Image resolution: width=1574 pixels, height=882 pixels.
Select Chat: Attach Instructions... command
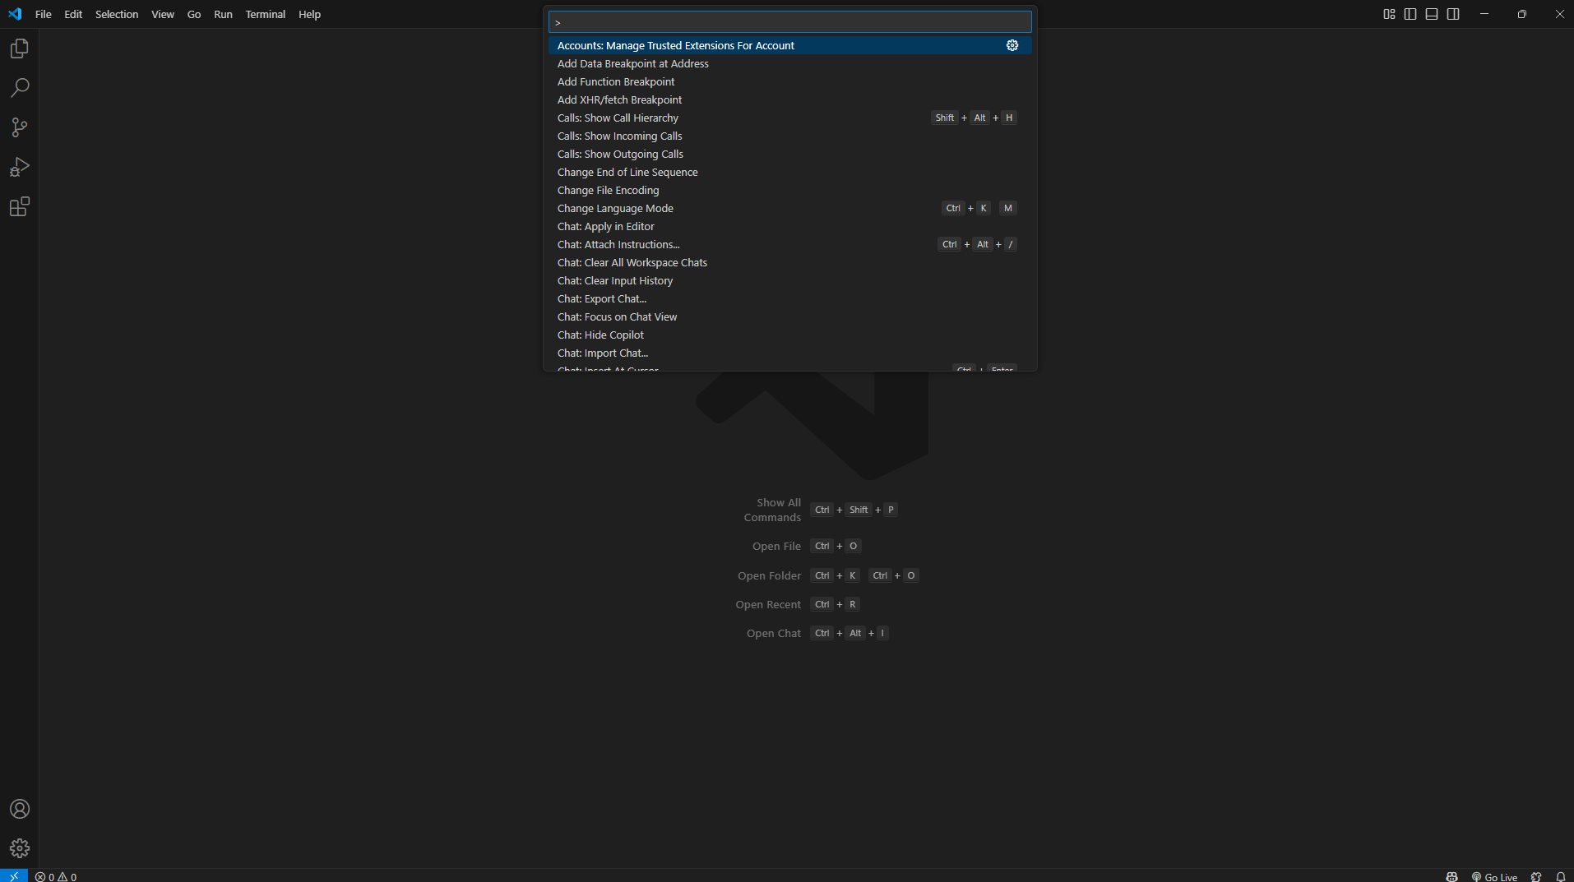click(x=789, y=244)
